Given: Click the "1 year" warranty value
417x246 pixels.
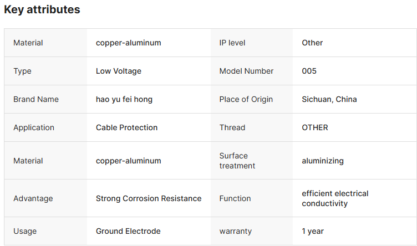Looking at the screenshot, I should coord(313,231).
